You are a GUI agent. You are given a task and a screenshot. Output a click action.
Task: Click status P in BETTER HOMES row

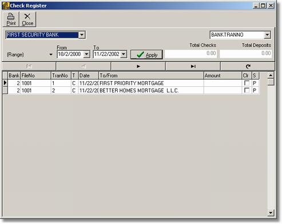pyautogui.click(x=255, y=90)
